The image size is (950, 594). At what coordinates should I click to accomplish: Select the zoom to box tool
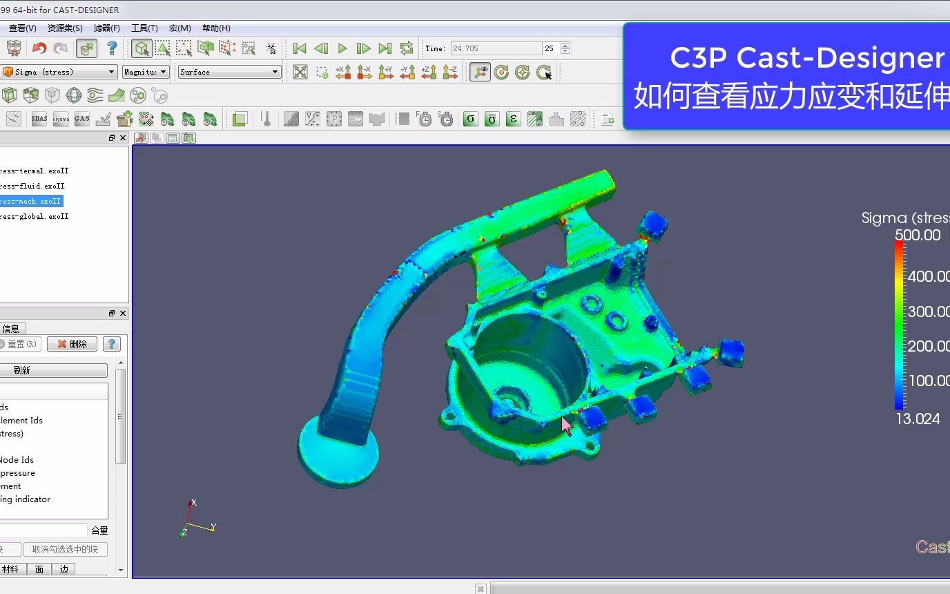322,72
